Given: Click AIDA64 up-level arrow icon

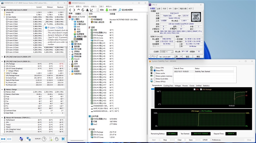Looking at the screenshot, I should [78, 10].
